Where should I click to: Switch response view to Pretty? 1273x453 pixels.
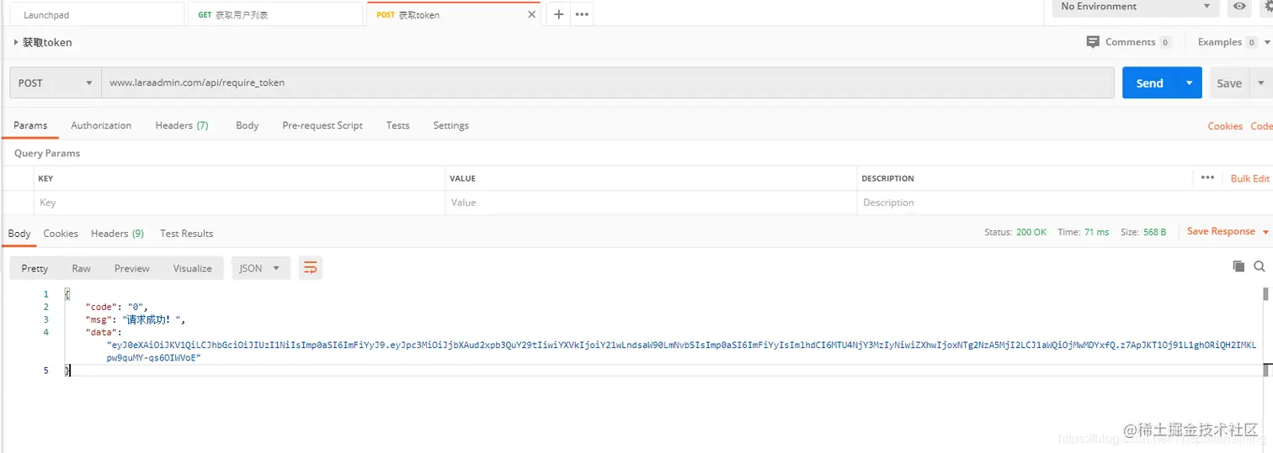click(35, 268)
